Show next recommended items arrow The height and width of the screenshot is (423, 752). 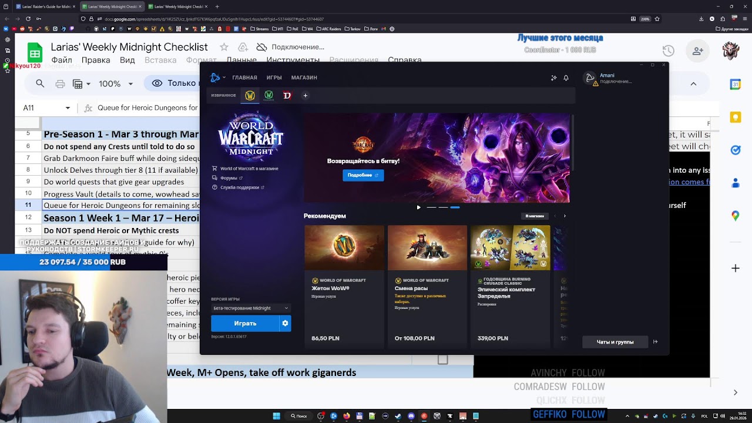point(565,216)
